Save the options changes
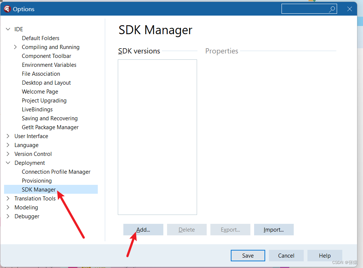The height and width of the screenshot is (268, 363). [x=248, y=255]
